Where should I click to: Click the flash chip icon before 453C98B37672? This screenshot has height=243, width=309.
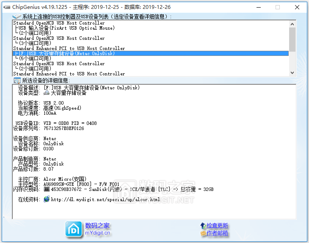(47, 189)
